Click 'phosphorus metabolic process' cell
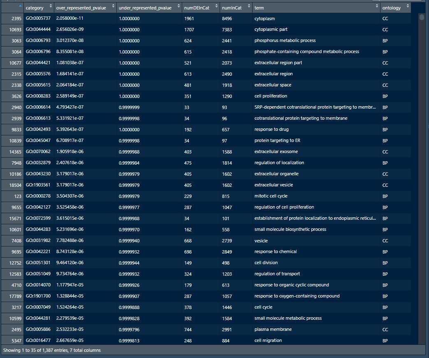This screenshot has height=358, width=429. point(285,40)
